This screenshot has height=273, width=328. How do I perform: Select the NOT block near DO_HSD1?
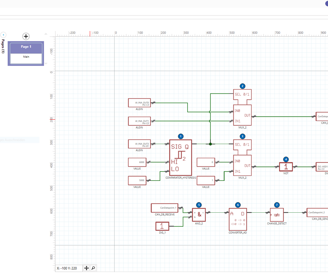coord(285,167)
